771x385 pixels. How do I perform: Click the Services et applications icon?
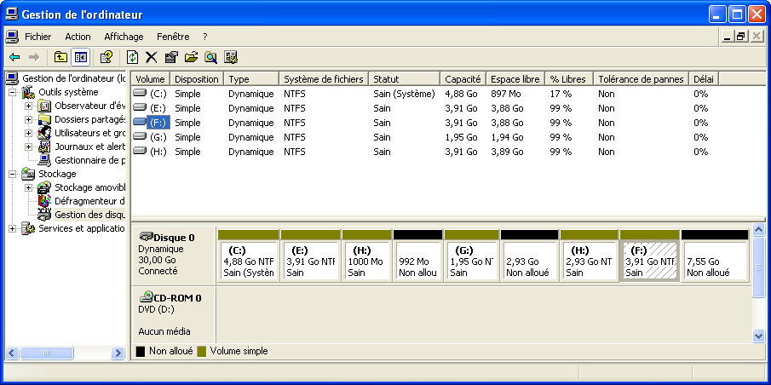28,228
